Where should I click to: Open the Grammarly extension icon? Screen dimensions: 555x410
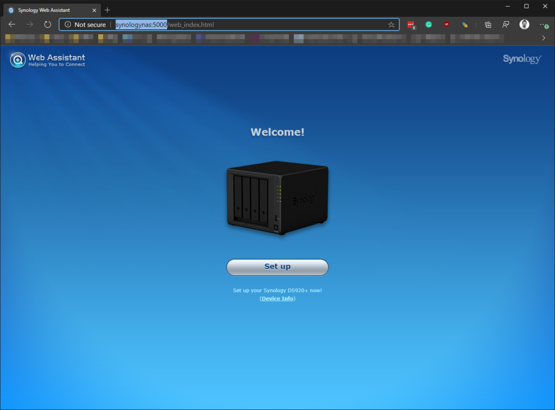[x=429, y=24]
